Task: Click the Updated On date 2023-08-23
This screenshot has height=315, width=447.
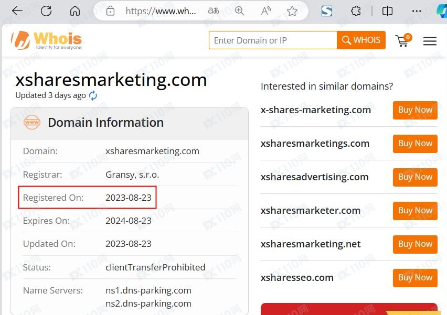Action: point(129,244)
